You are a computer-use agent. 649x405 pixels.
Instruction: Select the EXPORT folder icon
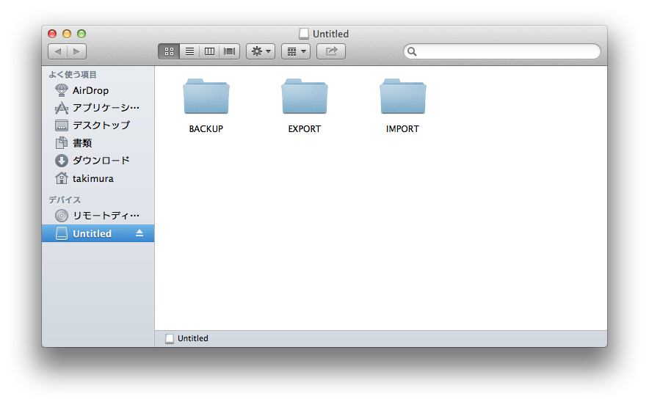(305, 96)
